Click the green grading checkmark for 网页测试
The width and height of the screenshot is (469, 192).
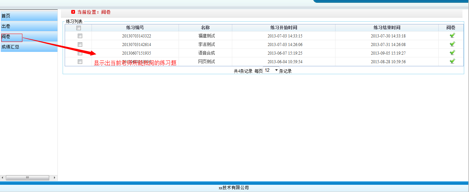[452, 61]
